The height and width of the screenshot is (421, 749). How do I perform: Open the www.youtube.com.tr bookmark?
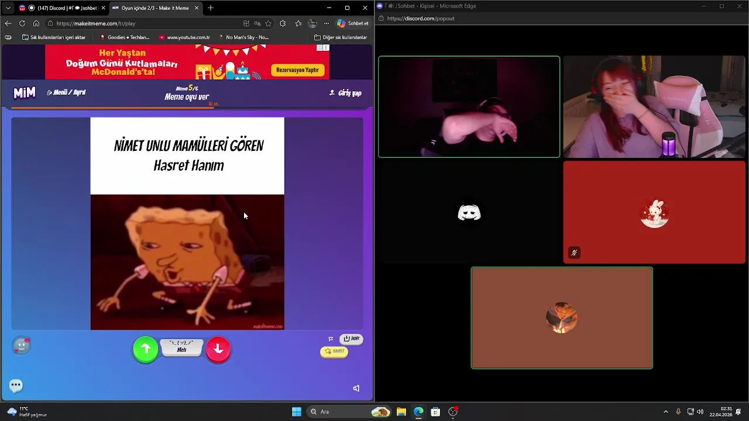(184, 37)
